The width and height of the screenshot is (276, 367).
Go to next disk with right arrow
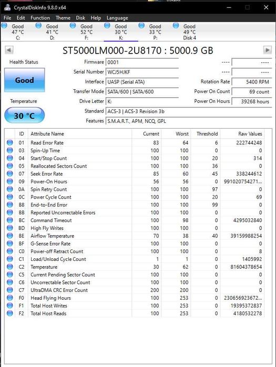(x=268, y=50)
